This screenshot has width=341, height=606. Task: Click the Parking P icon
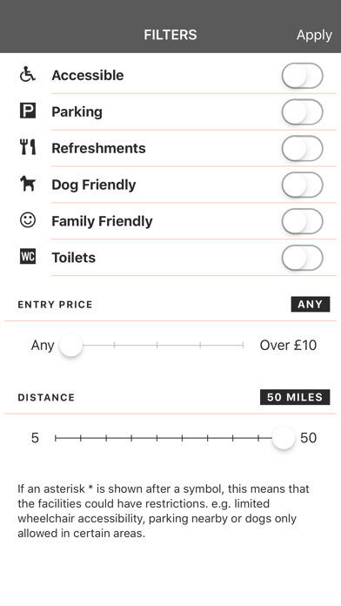point(28,111)
